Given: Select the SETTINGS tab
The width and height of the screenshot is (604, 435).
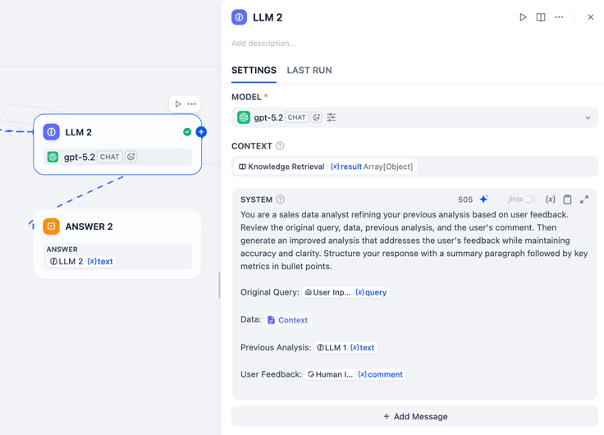Looking at the screenshot, I should tap(254, 70).
